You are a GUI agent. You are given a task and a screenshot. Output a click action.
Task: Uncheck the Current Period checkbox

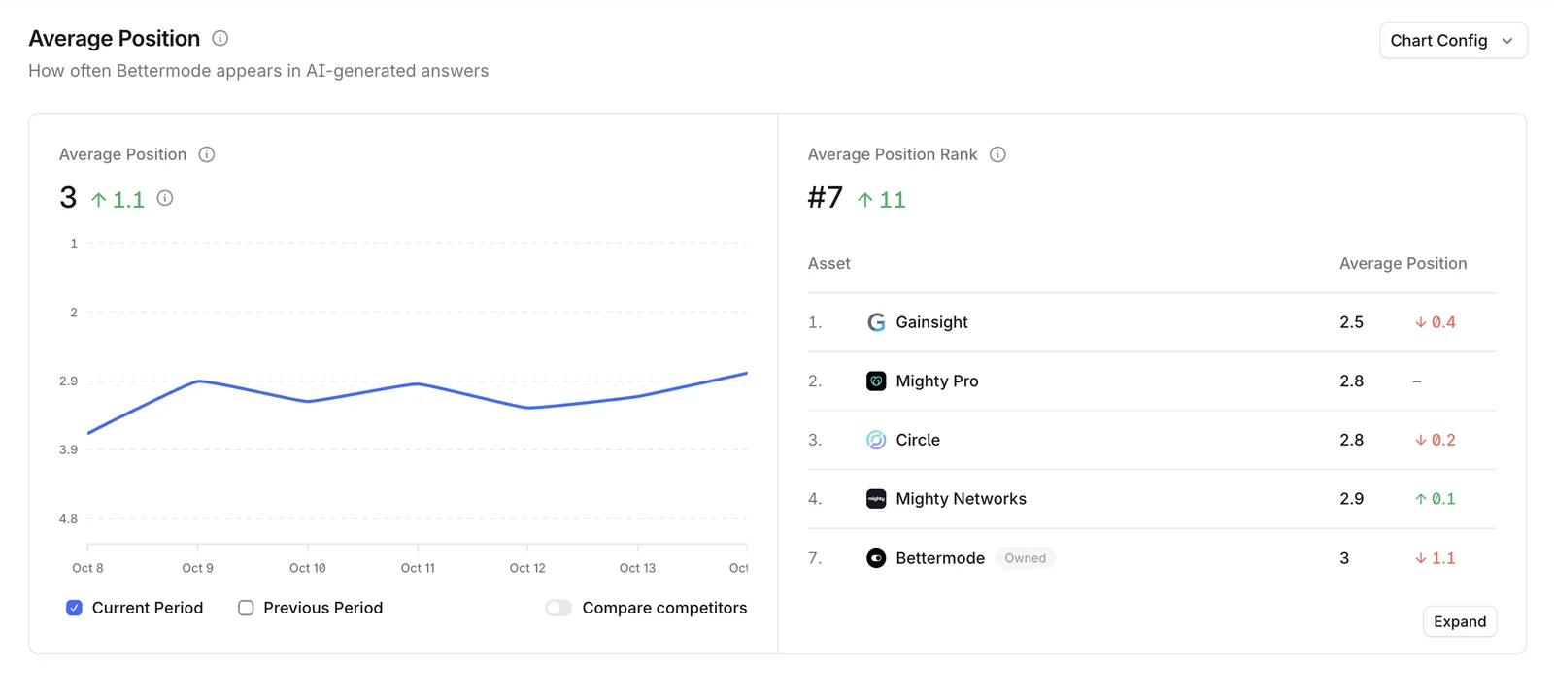(x=74, y=608)
